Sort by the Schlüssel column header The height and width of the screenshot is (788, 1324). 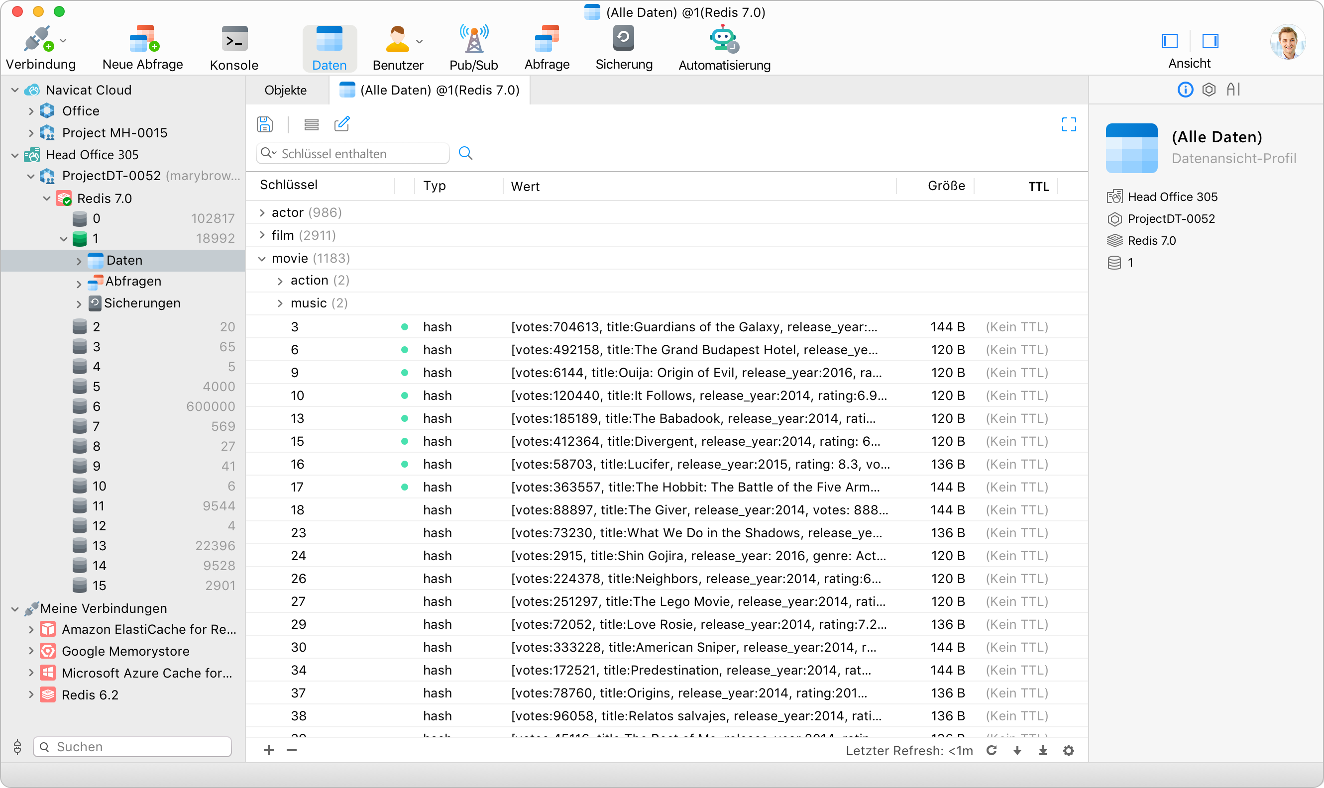[x=289, y=185]
